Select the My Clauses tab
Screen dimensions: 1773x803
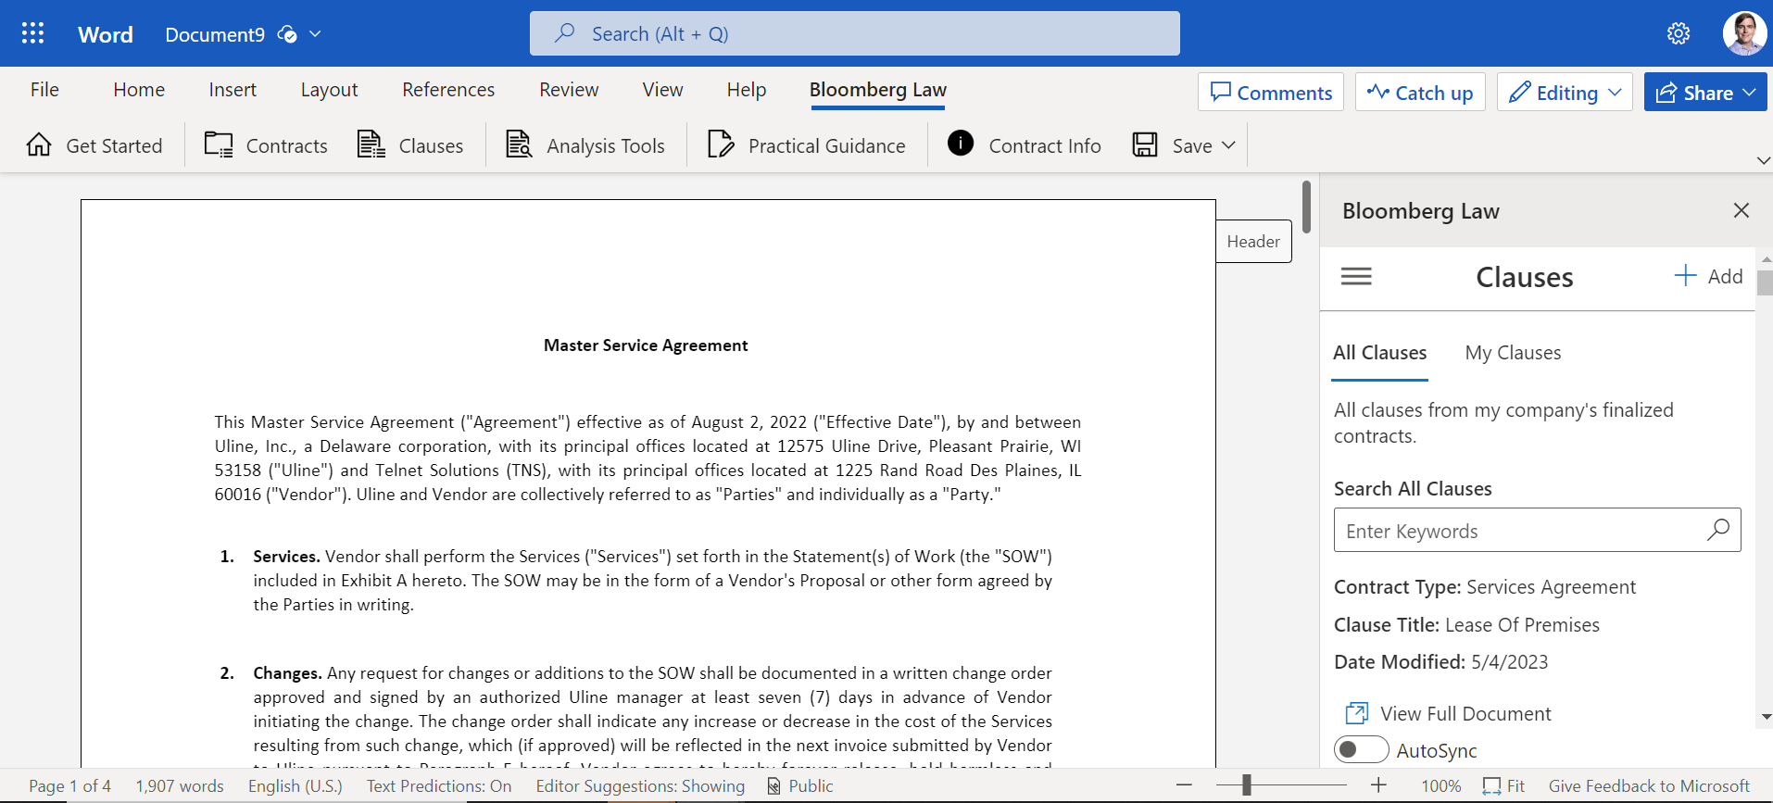click(1513, 353)
